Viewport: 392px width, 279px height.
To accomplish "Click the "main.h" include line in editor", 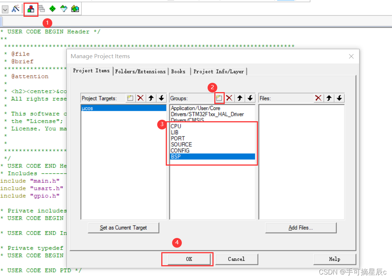I will pos(30,181).
